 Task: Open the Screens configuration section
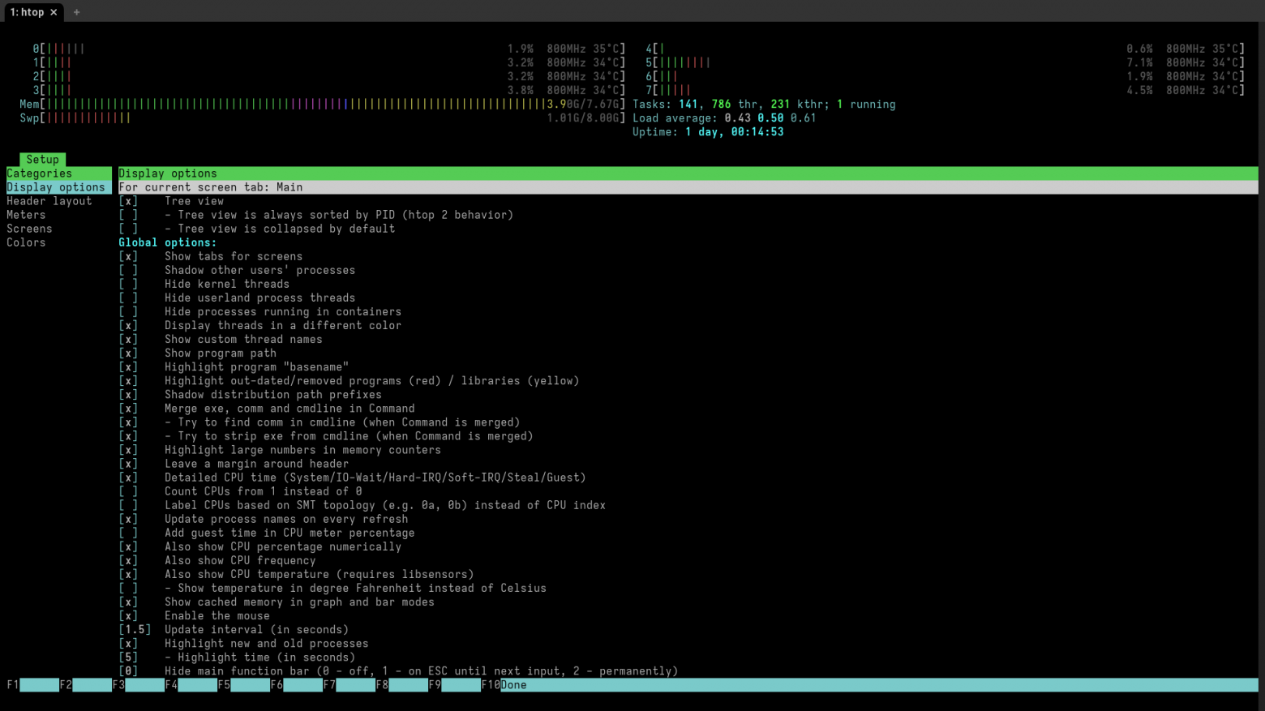tap(29, 228)
